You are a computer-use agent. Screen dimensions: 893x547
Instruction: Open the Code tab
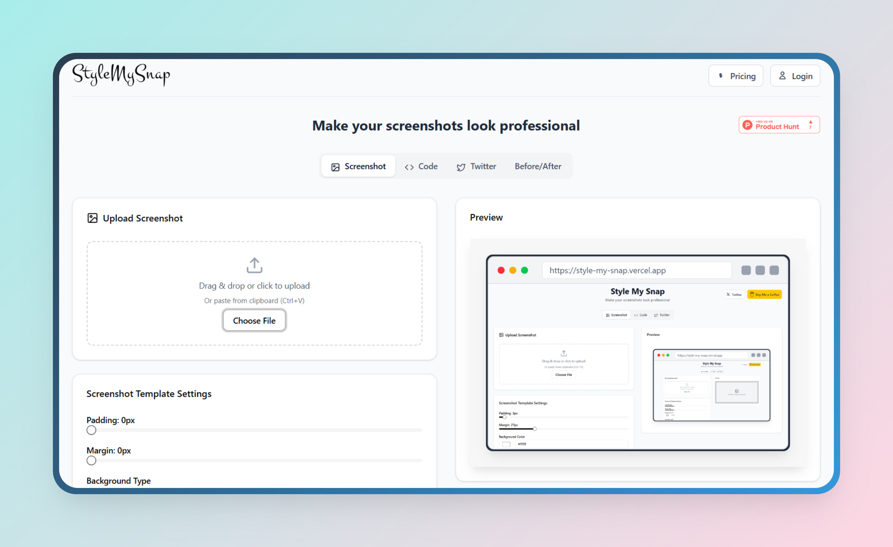(421, 166)
